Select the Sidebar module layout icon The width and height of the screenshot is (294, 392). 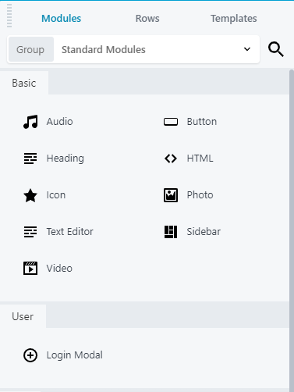171,232
